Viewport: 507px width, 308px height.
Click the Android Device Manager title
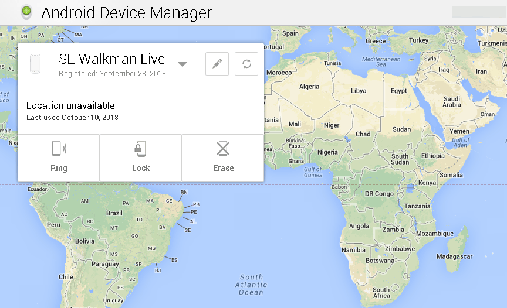[126, 12]
